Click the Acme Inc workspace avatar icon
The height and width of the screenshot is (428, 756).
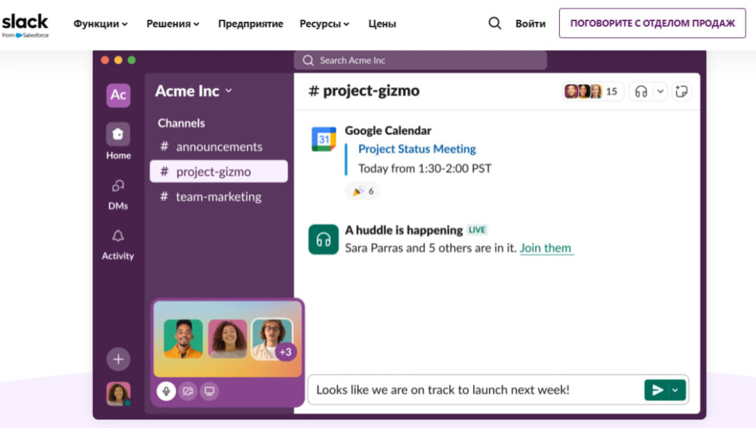point(118,95)
